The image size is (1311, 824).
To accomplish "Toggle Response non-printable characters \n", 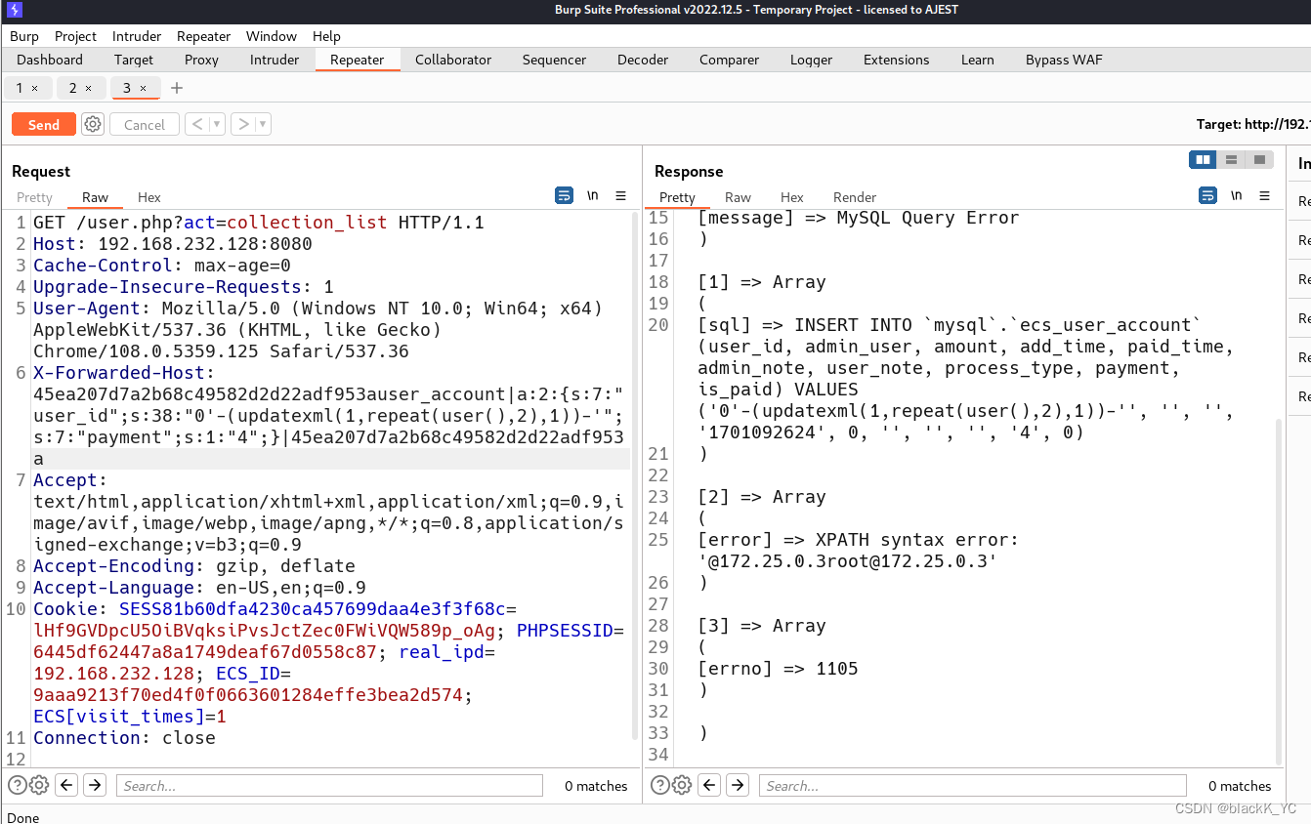I will 1236,195.
